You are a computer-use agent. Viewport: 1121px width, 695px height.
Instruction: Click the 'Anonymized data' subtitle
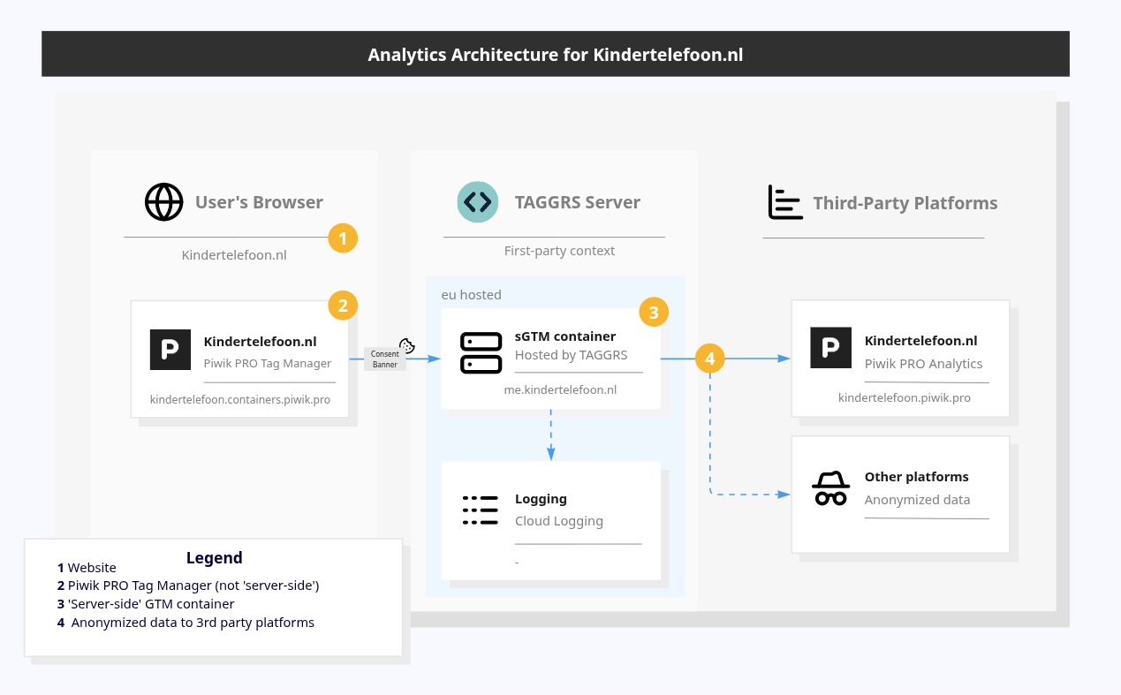[x=917, y=500]
